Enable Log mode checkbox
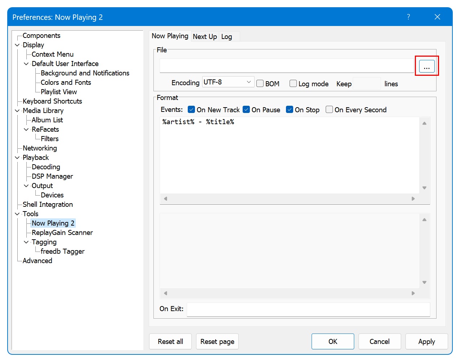This screenshot has width=460, height=362. point(293,83)
